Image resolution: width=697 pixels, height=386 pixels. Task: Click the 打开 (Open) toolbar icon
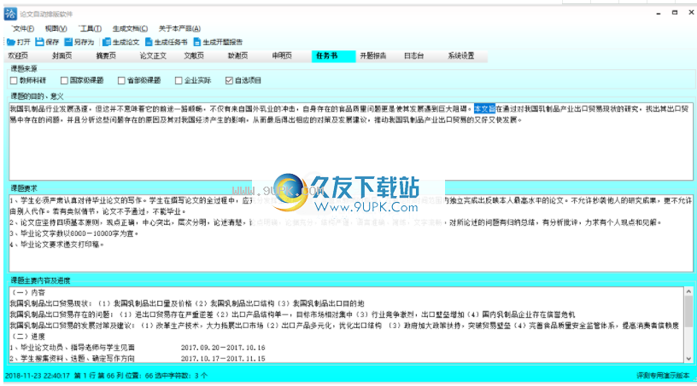[11, 42]
